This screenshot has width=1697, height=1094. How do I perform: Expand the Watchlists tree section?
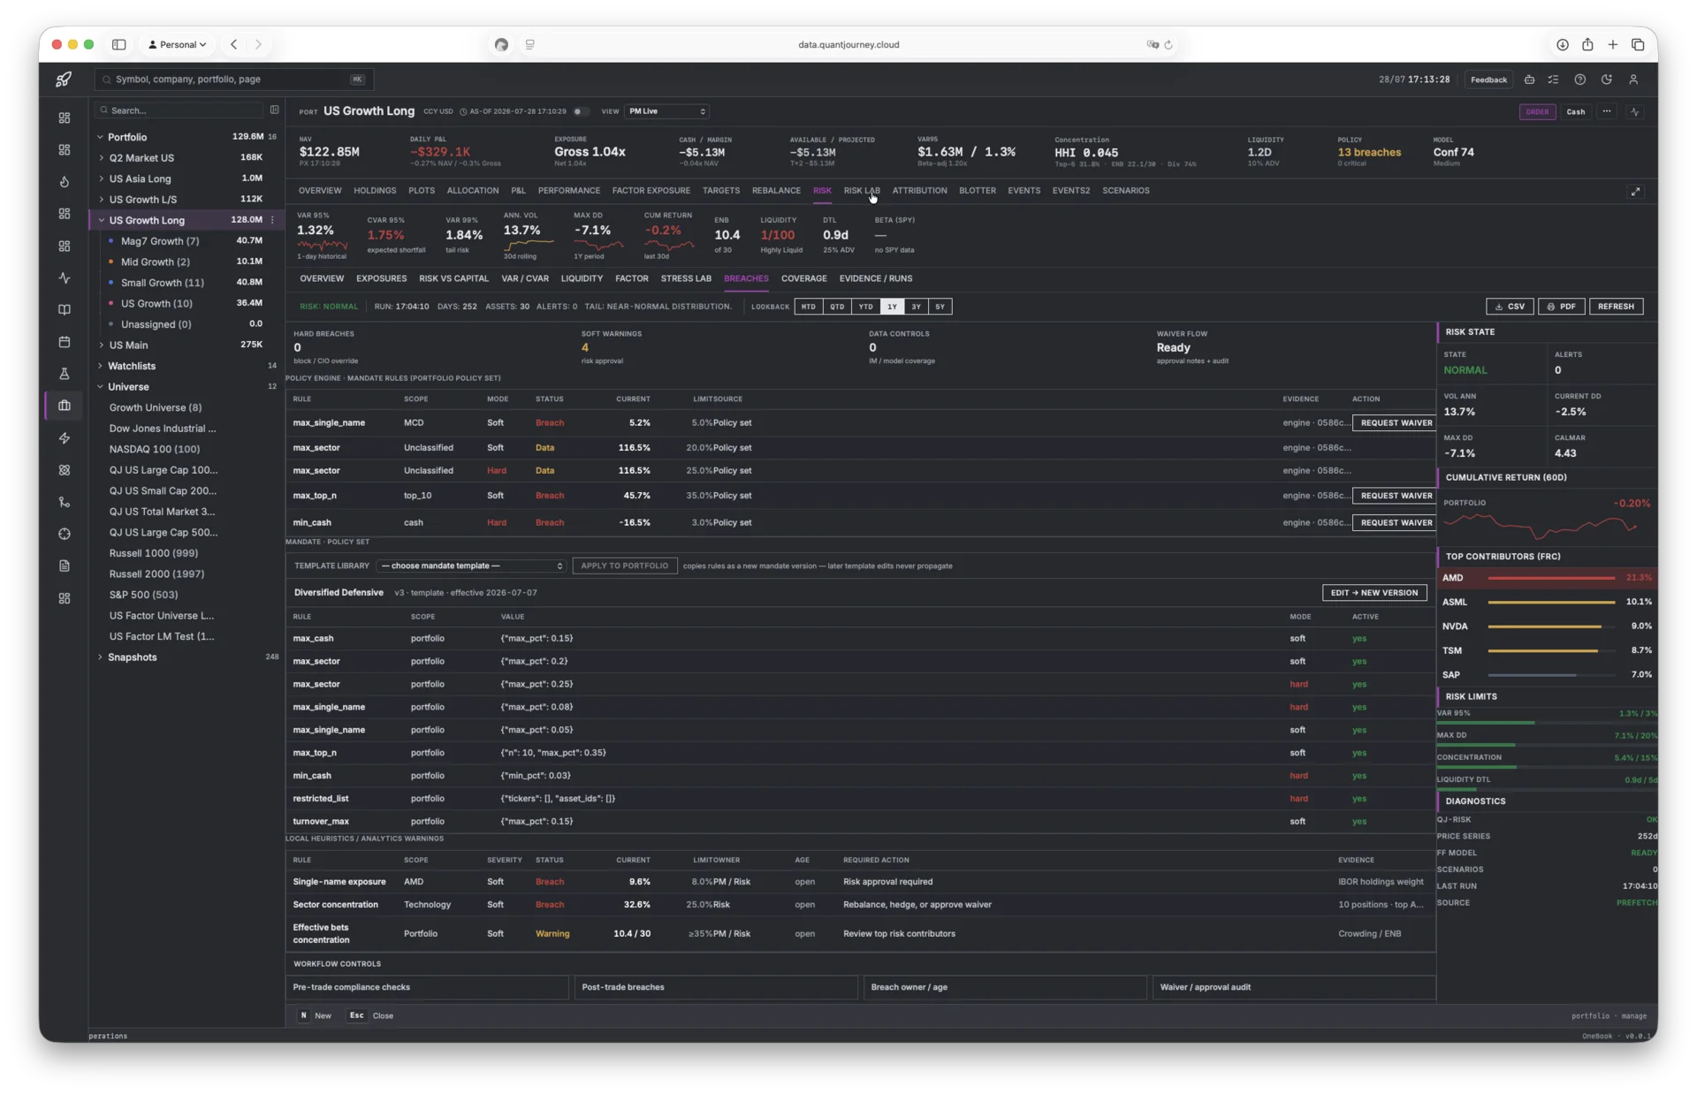point(100,366)
